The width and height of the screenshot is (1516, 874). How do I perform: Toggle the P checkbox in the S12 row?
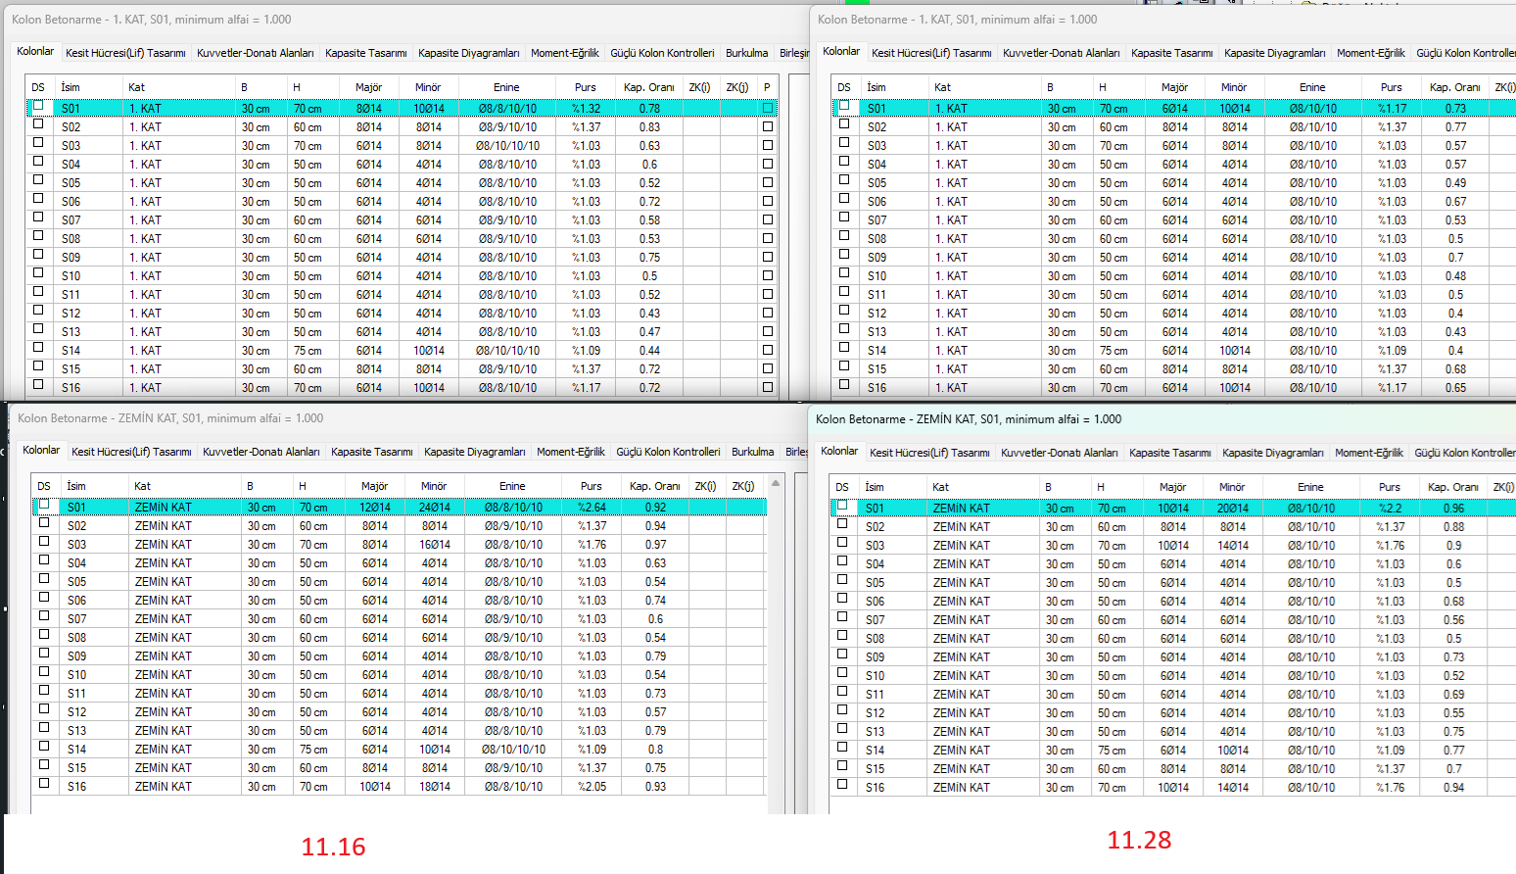(x=767, y=313)
